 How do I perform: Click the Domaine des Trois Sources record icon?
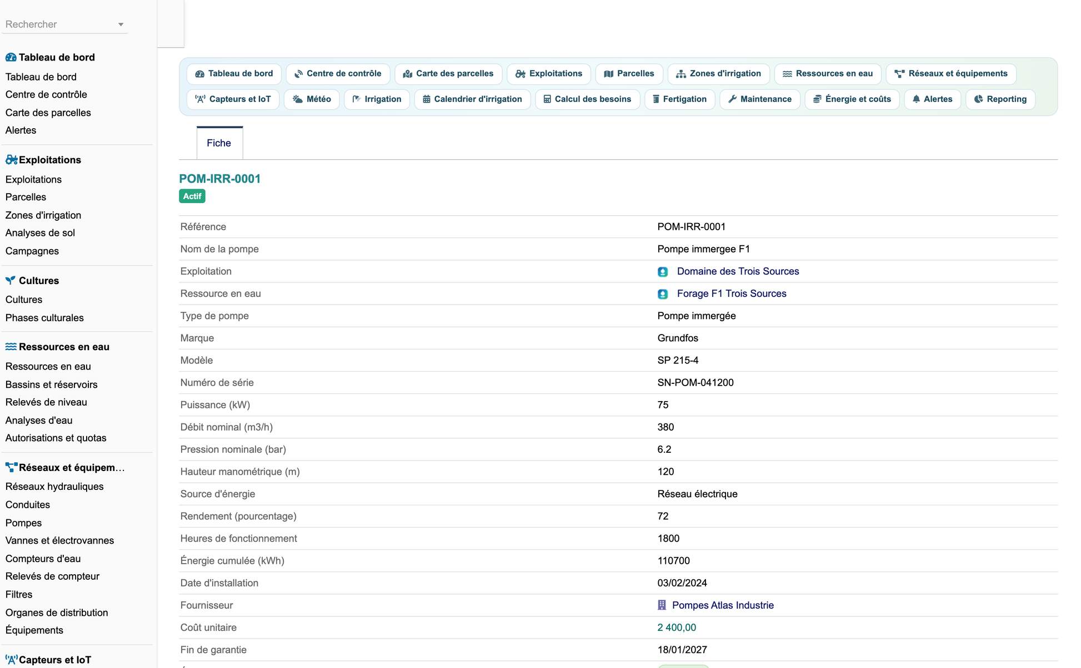point(663,271)
